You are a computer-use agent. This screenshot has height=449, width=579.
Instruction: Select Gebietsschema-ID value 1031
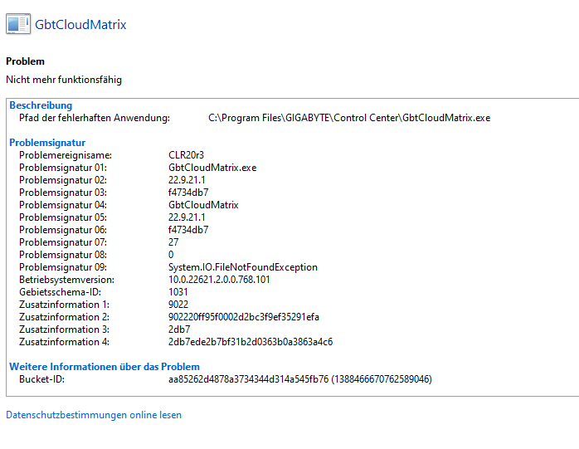point(178,292)
